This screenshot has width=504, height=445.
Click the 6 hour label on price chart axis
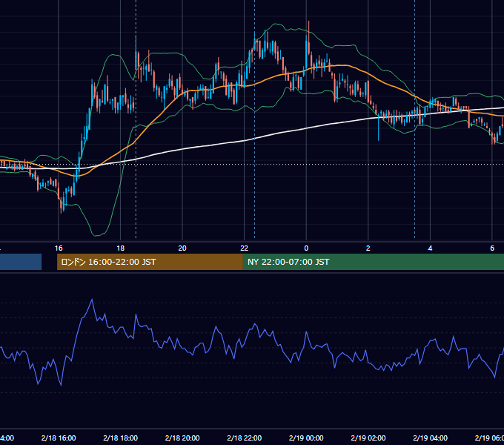coord(492,248)
